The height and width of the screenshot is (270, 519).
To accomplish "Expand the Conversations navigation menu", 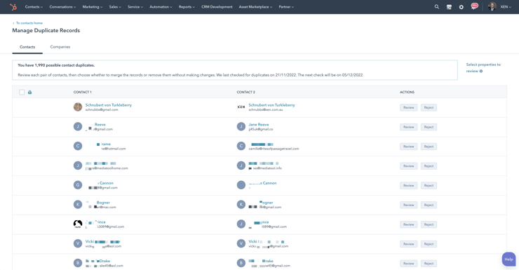I will point(62,6).
